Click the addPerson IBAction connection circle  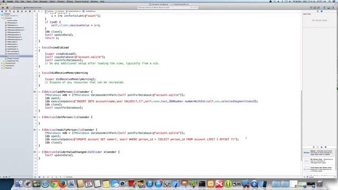coord(35,92)
